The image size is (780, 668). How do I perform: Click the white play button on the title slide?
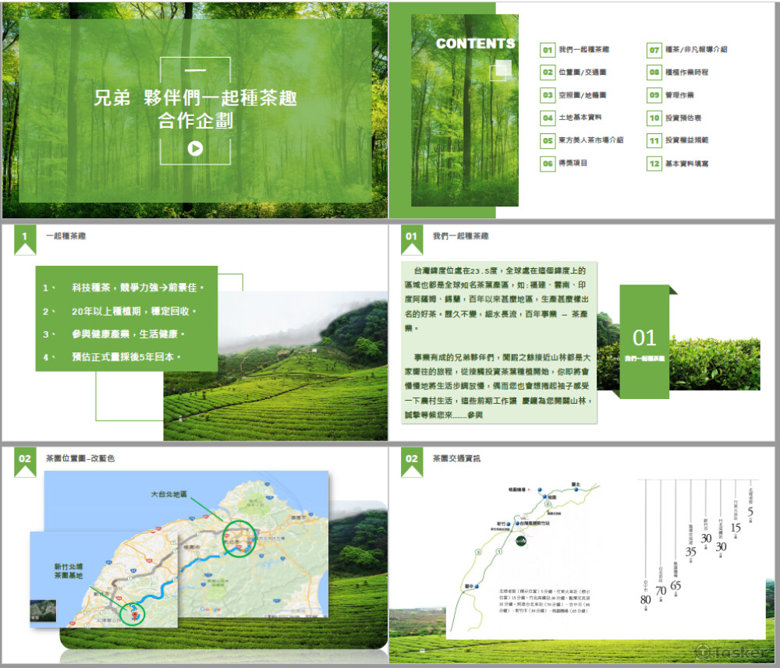click(195, 148)
